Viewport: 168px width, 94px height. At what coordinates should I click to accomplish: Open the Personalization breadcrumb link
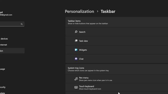click(x=79, y=11)
